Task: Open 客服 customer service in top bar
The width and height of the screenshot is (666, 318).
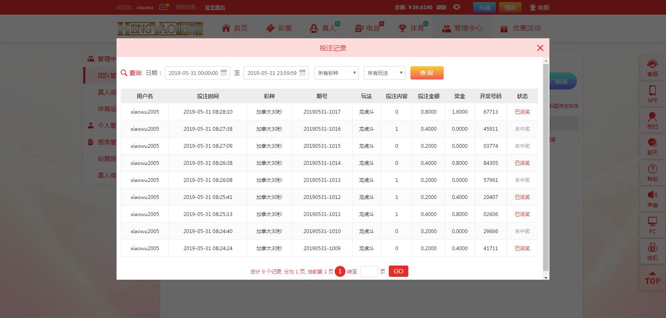Action: (539, 7)
